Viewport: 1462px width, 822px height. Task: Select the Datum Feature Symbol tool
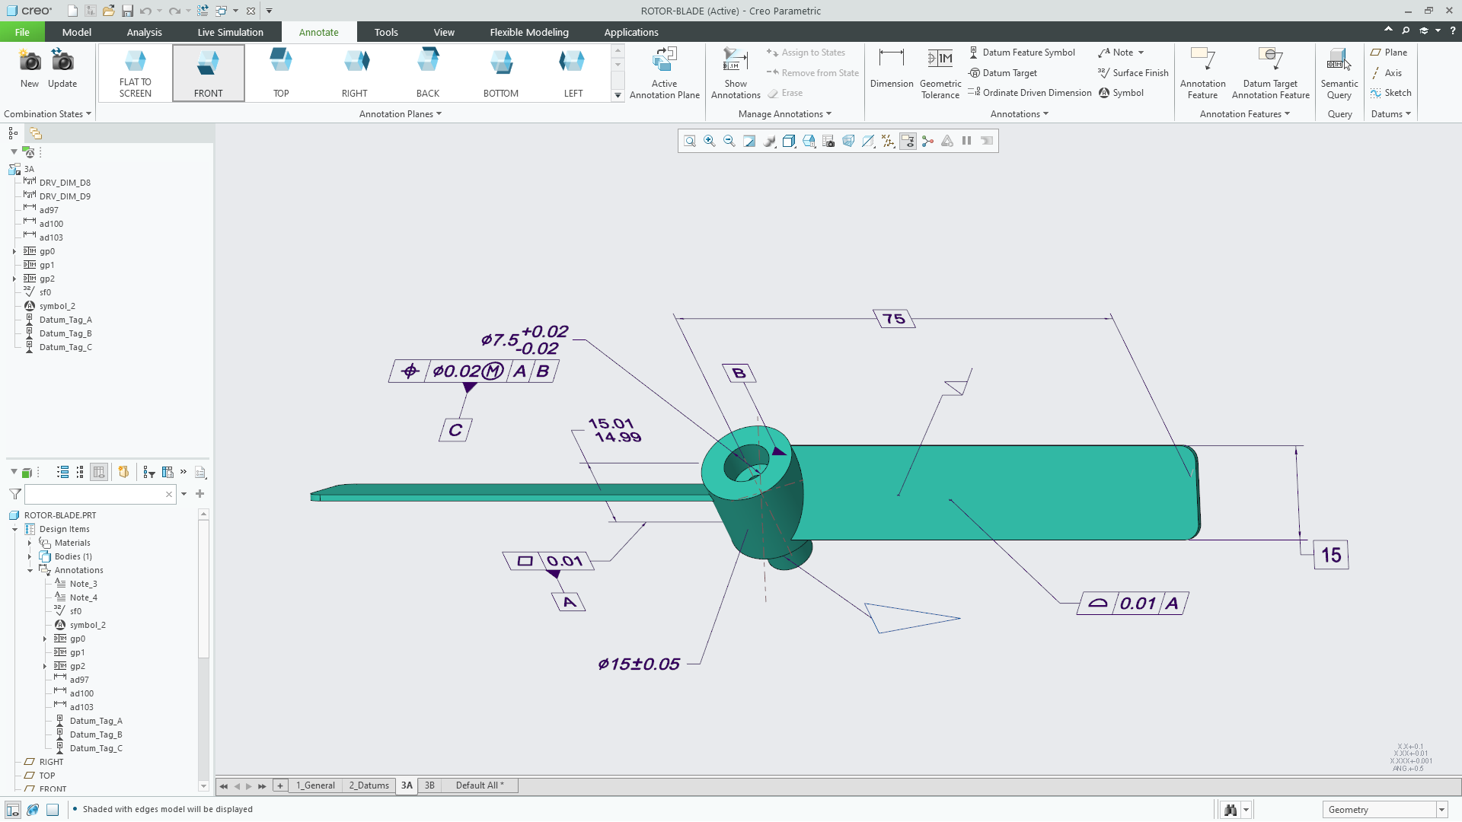[x=1023, y=52]
